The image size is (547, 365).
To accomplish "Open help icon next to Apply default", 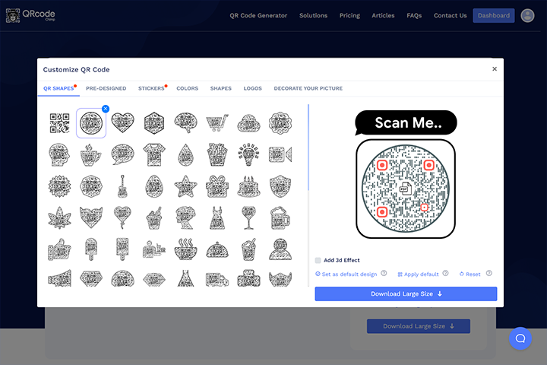I will coord(445,273).
